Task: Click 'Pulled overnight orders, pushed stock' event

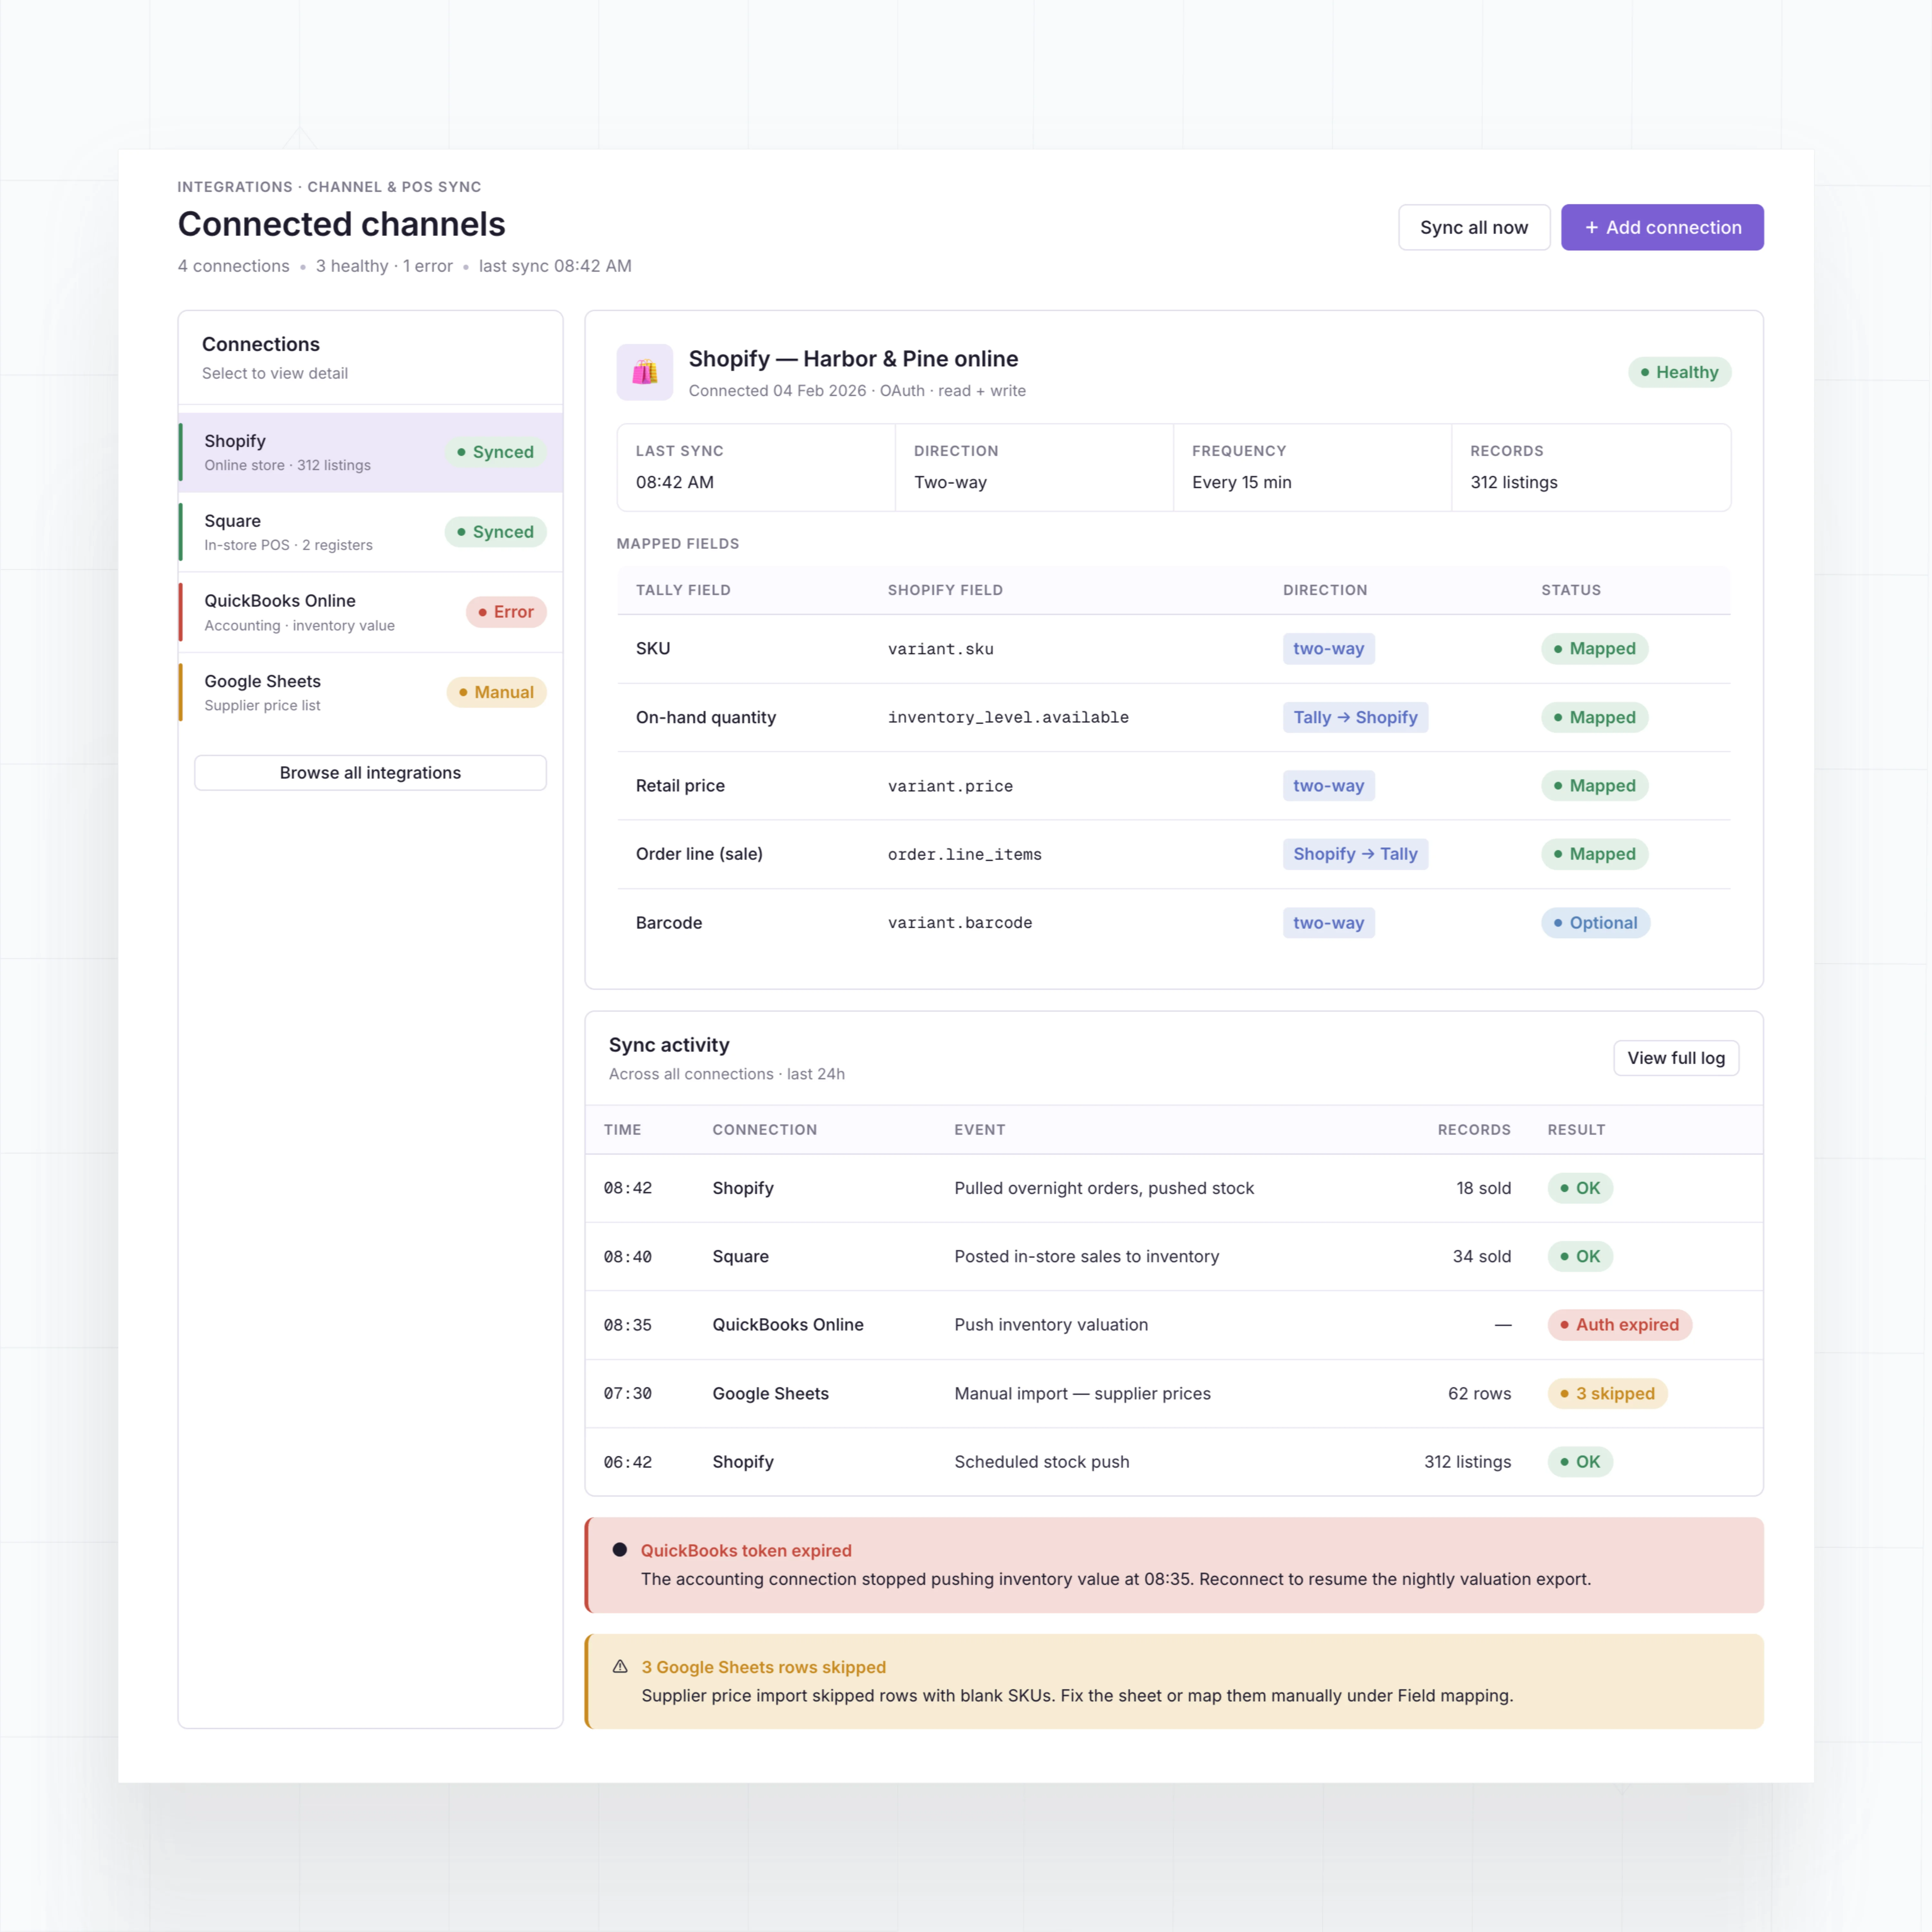Action: pyautogui.click(x=1104, y=1188)
